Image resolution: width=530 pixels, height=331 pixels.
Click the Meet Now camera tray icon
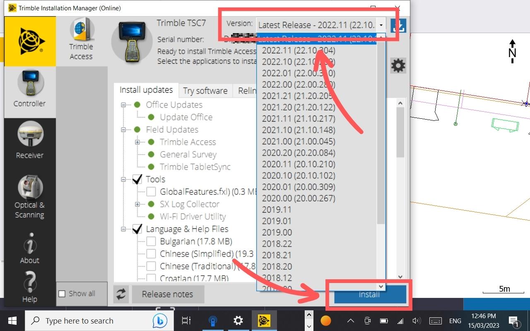[x=367, y=321]
